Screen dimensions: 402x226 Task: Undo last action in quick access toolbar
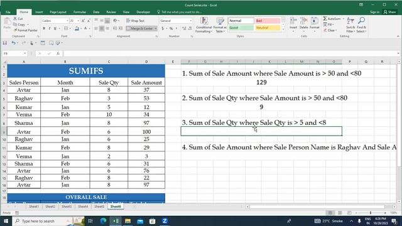point(13,43)
